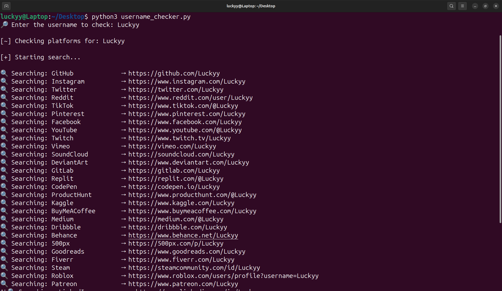Click the window title luckyy@Laptop: ~/Desktop
Screen dimensions: 502x291
pyautogui.click(x=251, y=6)
